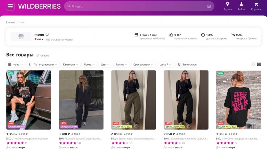The width and height of the screenshot is (267, 153).
Task: Click the Войти profile icon
Action: (x=241, y=4)
